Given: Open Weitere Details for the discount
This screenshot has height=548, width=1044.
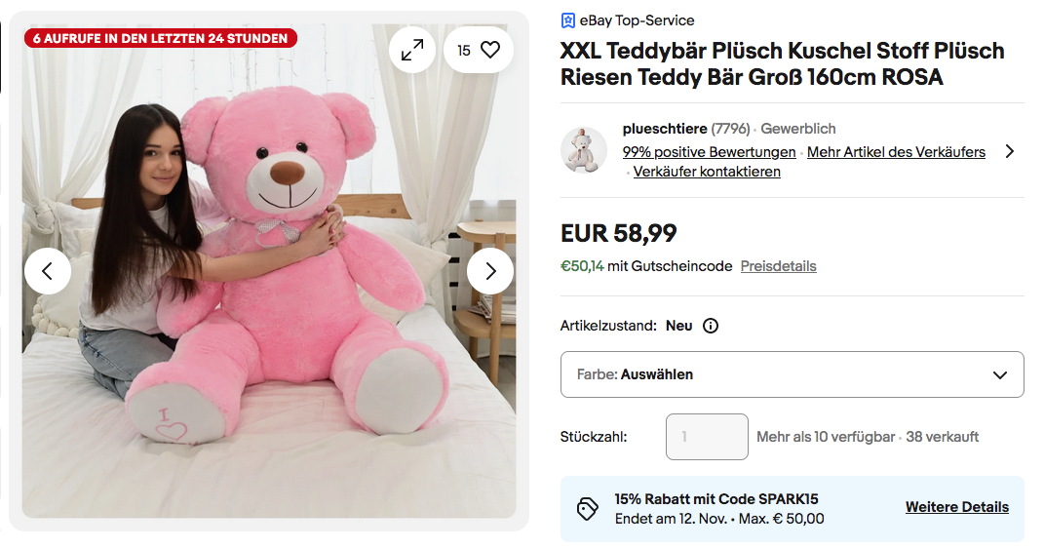Looking at the screenshot, I should pyautogui.click(x=956, y=507).
